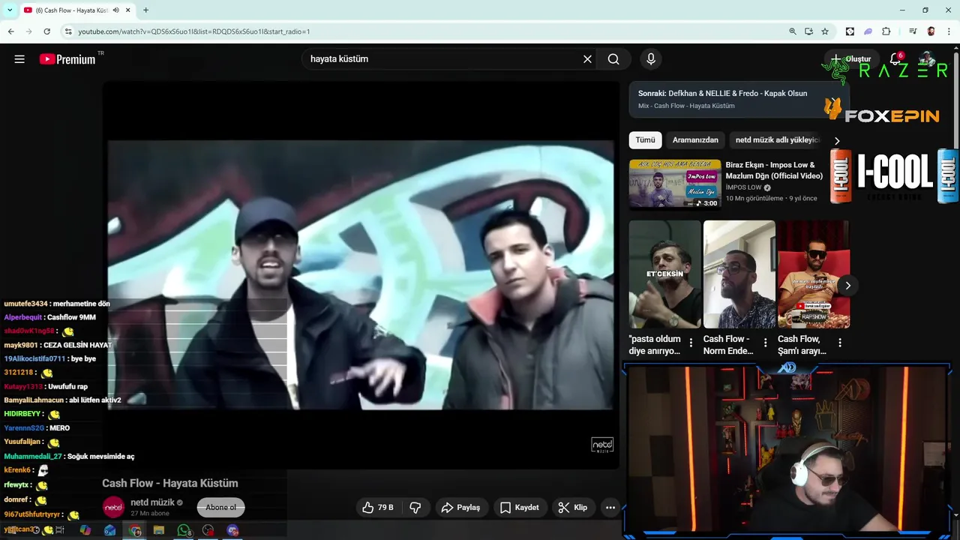The width and height of the screenshot is (960, 540).
Task: Open the Chrome three-dot menu
Action: pos(949,31)
